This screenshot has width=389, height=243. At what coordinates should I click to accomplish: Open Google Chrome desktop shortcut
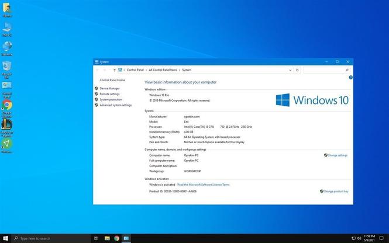(x=7, y=109)
